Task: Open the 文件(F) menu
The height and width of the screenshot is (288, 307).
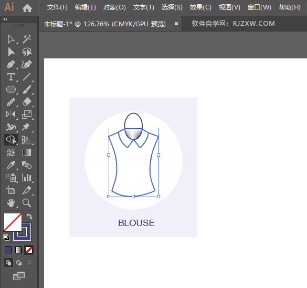Action: [57, 7]
